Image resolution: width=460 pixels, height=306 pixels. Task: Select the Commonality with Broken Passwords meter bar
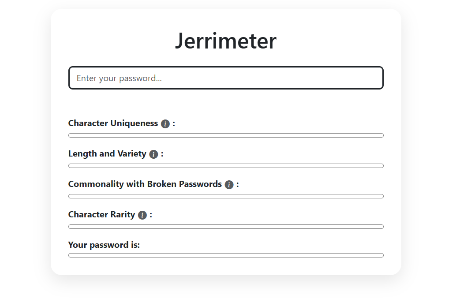(226, 196)
